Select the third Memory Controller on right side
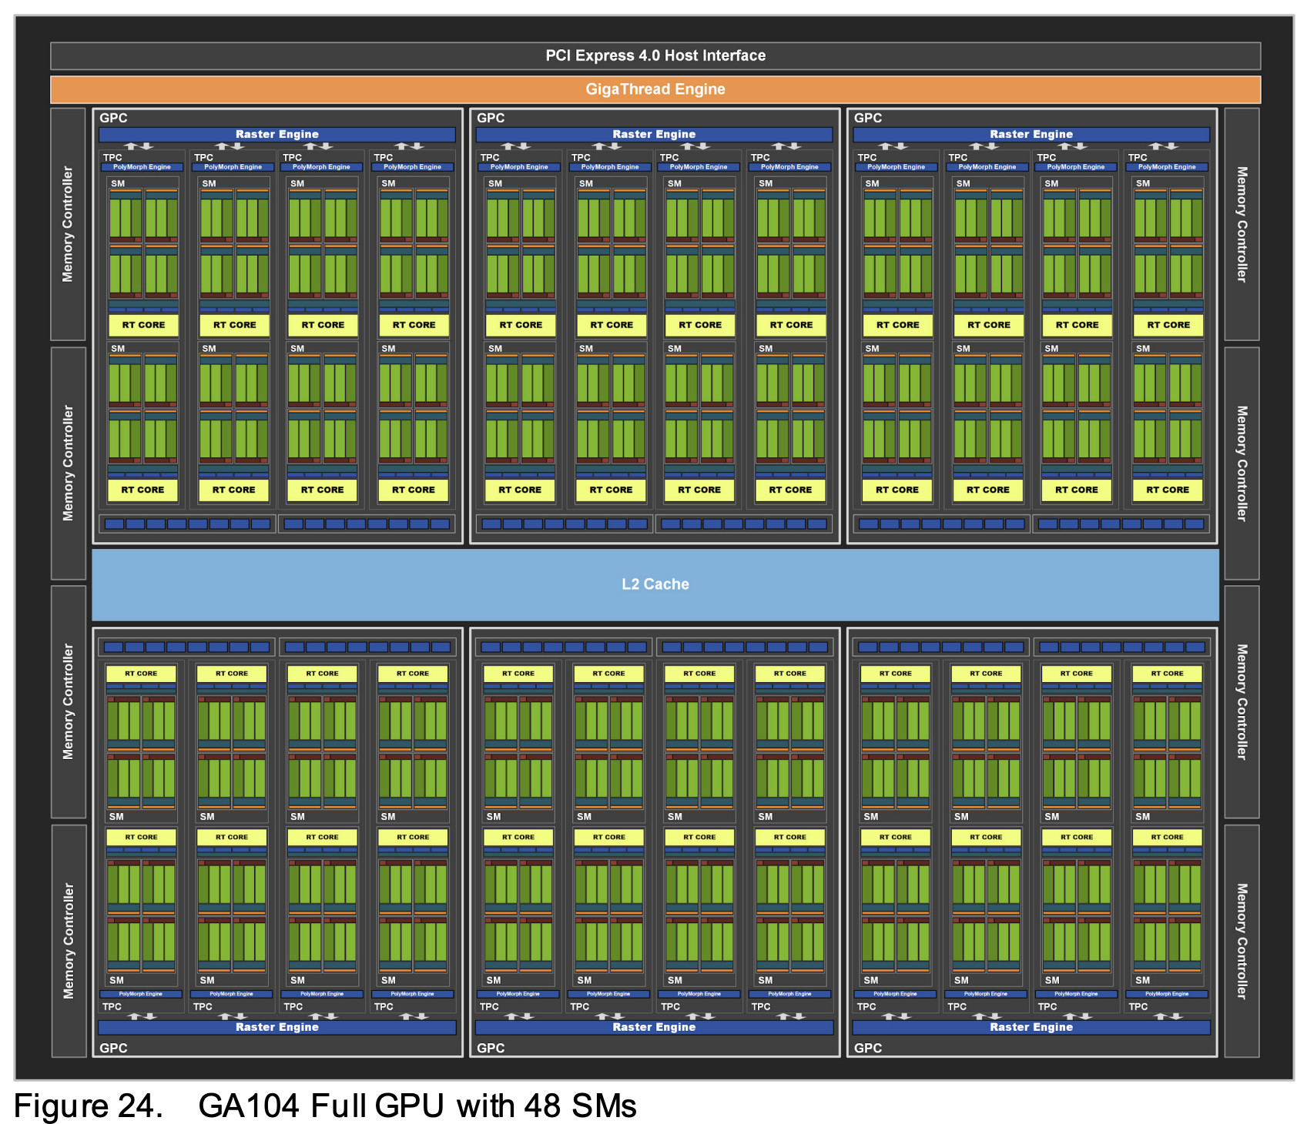1297x1124 pixels. click(1242, 702)
